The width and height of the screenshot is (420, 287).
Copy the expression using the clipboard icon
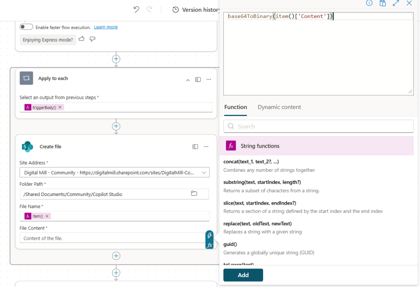383,3
